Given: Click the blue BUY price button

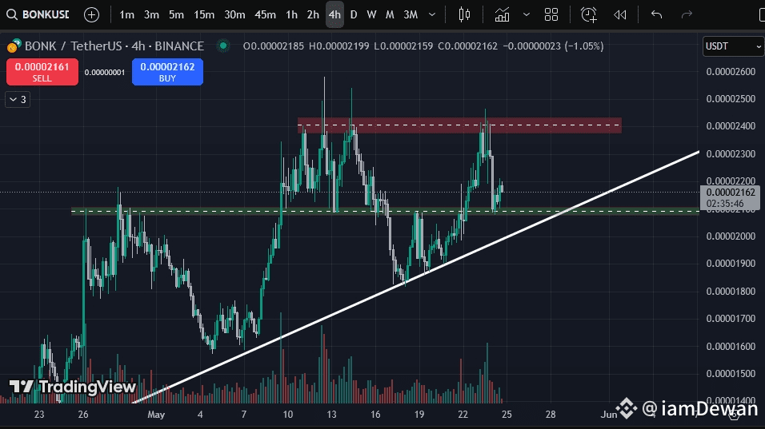Looking at the screenshot, I should [167, 72].
